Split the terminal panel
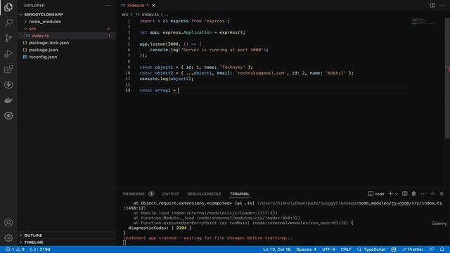 click(405, 194)
